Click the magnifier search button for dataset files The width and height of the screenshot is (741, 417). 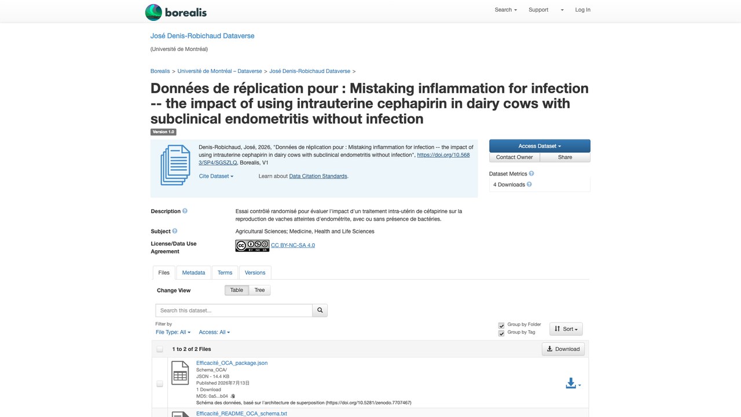[320, 310]
